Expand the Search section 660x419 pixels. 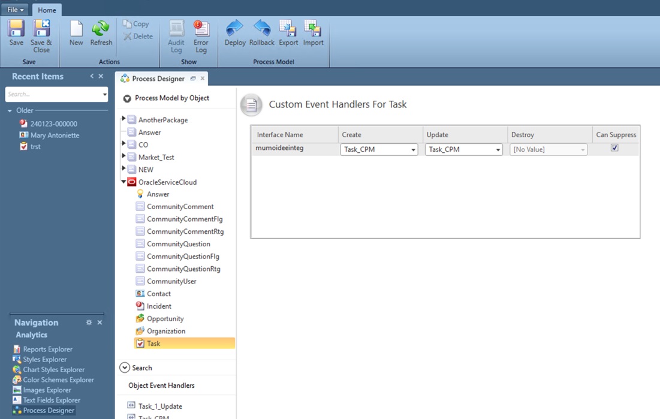pyautogui.click(x=125, y=367)
